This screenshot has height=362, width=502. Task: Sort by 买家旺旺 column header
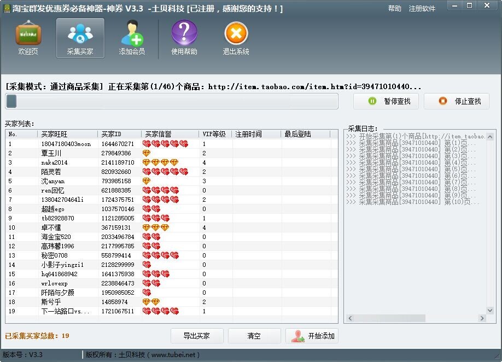coord(68,134)
